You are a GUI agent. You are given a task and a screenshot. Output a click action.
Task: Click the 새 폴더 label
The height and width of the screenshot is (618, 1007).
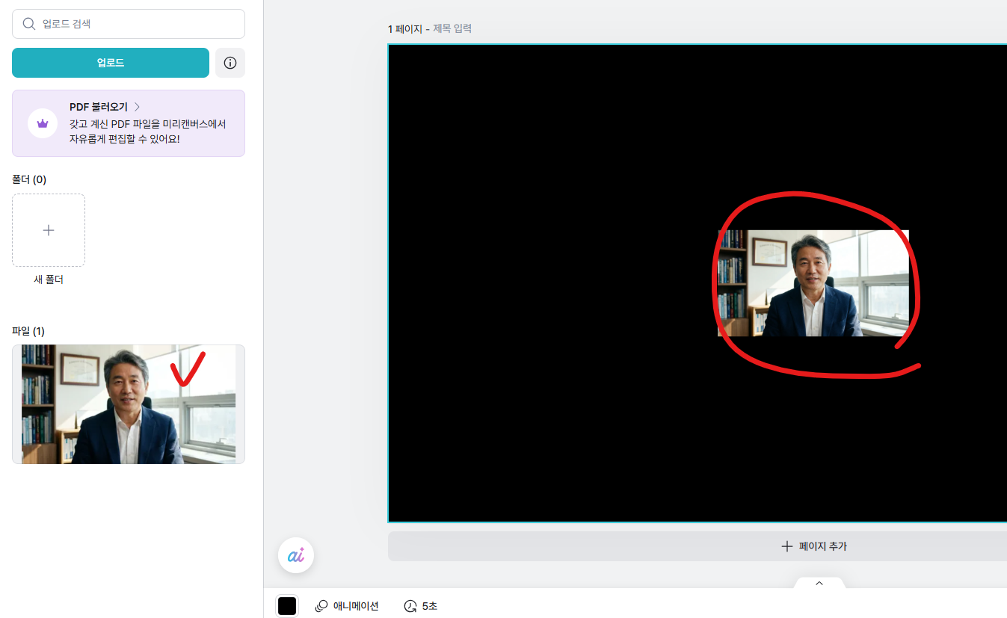pos(49,279)
